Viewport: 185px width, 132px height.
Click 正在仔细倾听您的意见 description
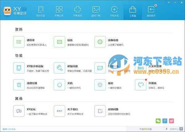click(x=119, y=114)
